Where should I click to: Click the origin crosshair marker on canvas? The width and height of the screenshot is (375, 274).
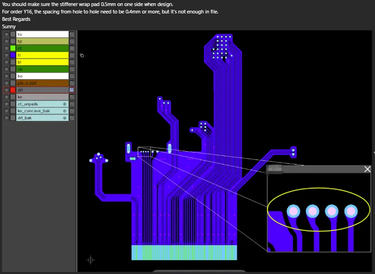tap(91, 260)
